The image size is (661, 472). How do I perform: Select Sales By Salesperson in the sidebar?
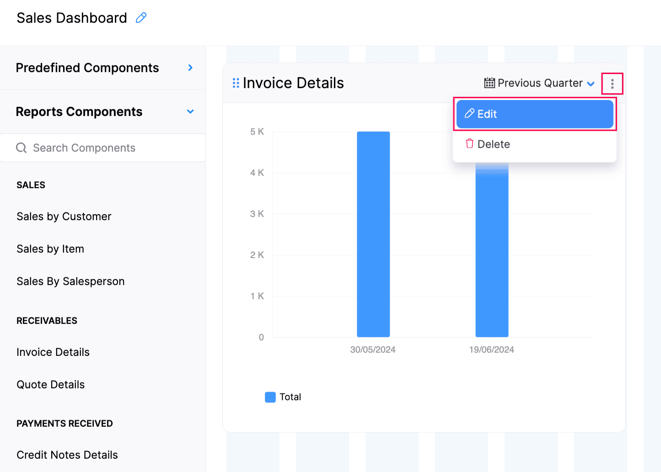click(x=70, y=281)
